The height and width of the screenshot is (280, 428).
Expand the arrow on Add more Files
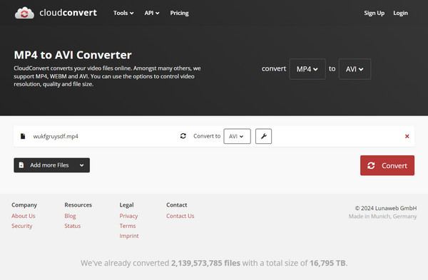pyautogui.click(x=81, y=165)
